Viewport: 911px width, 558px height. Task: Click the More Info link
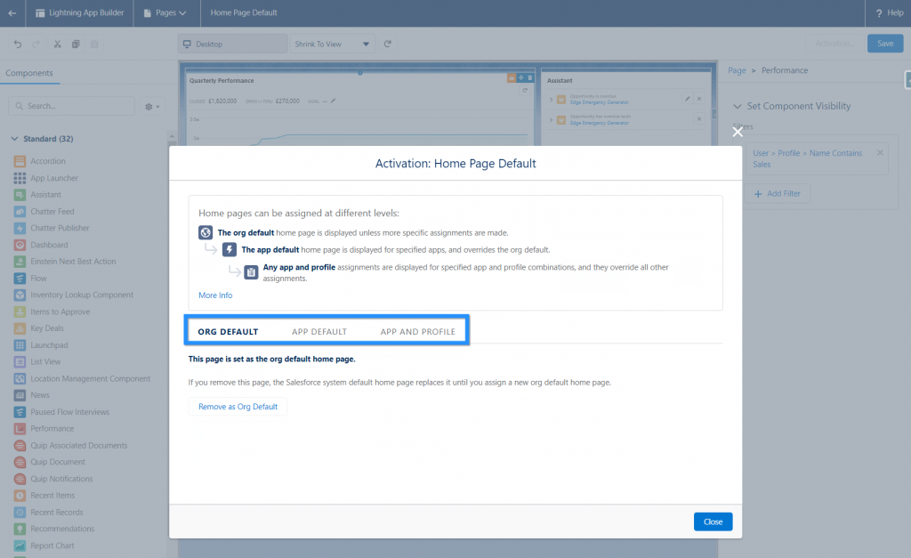point(215,295)
